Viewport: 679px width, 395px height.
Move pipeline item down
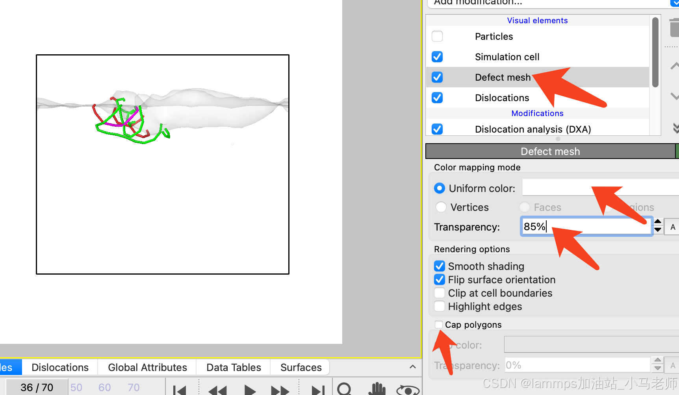[x=675, y=96]
